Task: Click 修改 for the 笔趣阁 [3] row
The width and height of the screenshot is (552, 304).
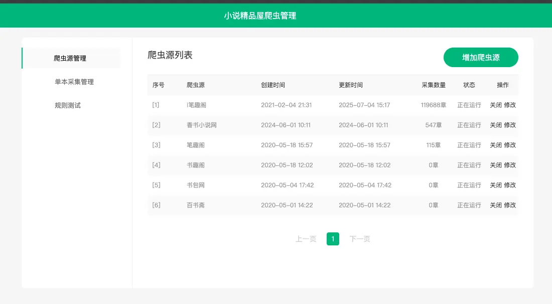Action: (510, 145)
